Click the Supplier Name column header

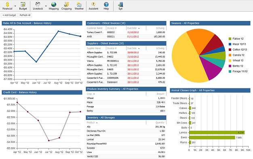(96, 48)
